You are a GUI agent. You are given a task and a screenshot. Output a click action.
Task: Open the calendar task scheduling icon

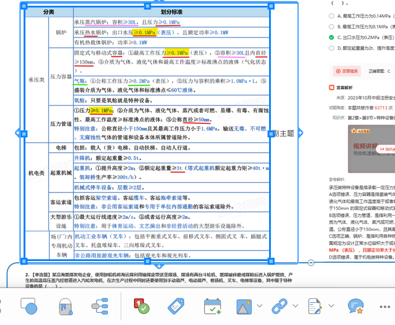(213, 306)
